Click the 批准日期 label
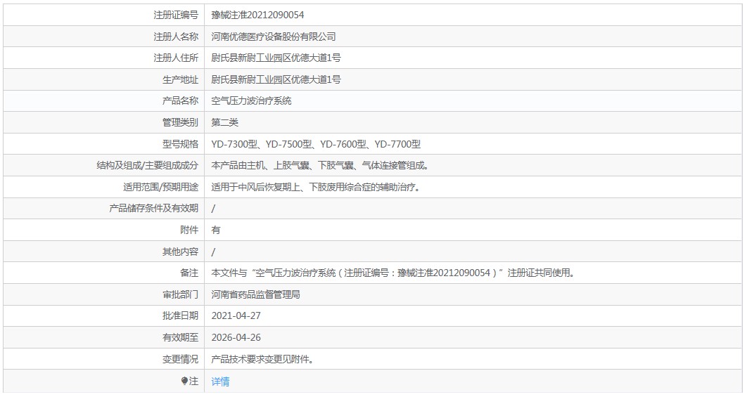This screenshot has width=747, height=397. coord(180,315)
